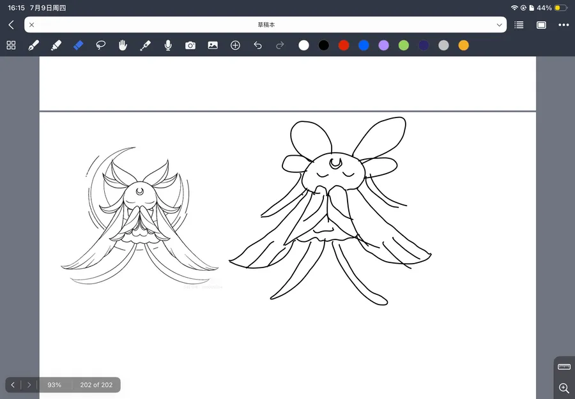The height and width of the screenshot is (399, 575).
Task: Activate the hand pan tool
Action: pyautogui.click(x=123, y=45)
